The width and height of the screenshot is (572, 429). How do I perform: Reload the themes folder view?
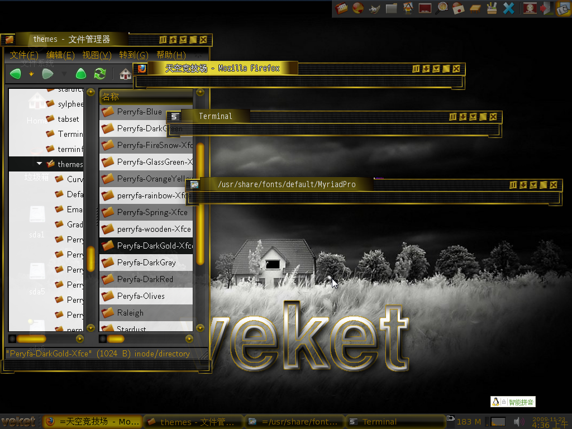[x=99, y=74]
